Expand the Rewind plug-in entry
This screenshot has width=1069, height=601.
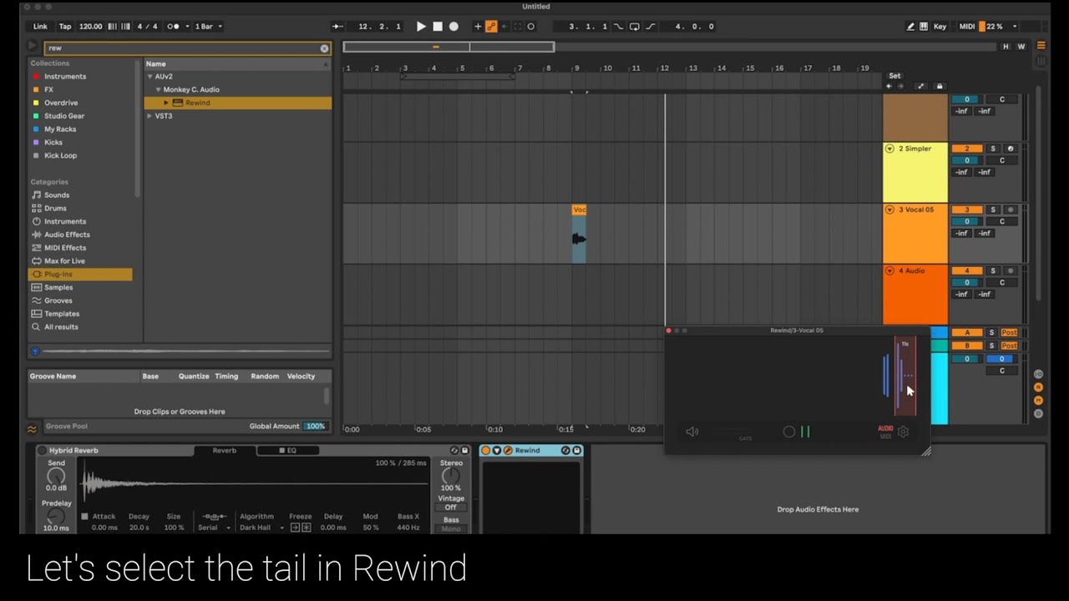coord(166,103)
